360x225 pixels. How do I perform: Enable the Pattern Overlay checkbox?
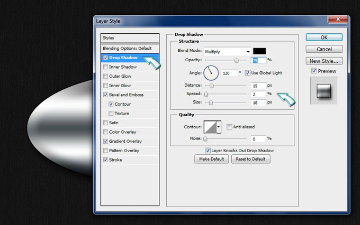coord(105,151)
